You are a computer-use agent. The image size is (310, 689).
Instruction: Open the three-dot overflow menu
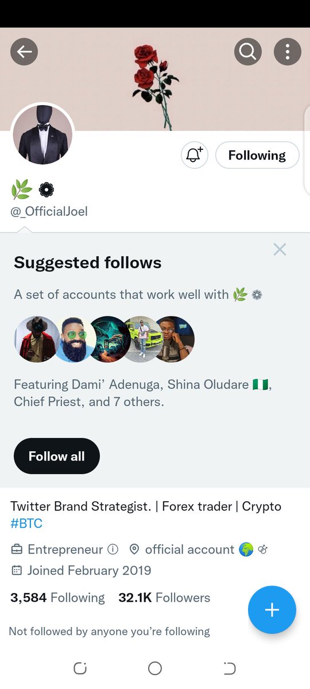tap(288, 52)
